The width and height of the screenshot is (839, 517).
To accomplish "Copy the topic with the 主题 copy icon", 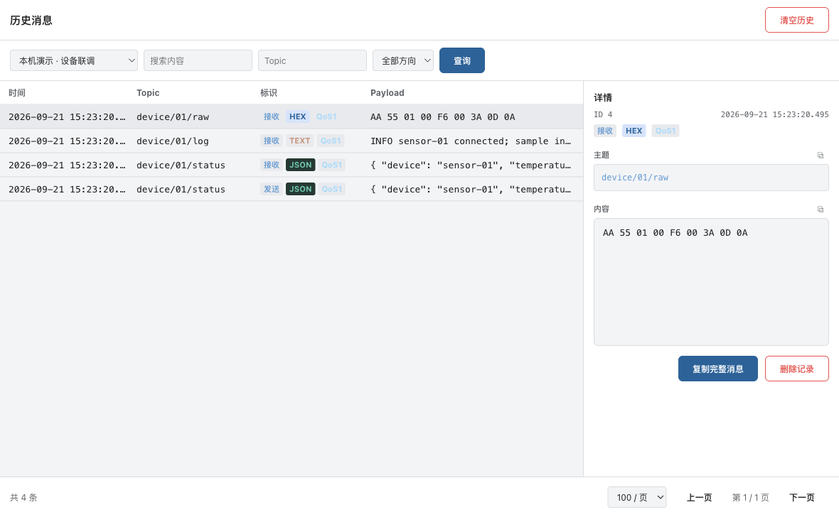I will pos(821,155).
